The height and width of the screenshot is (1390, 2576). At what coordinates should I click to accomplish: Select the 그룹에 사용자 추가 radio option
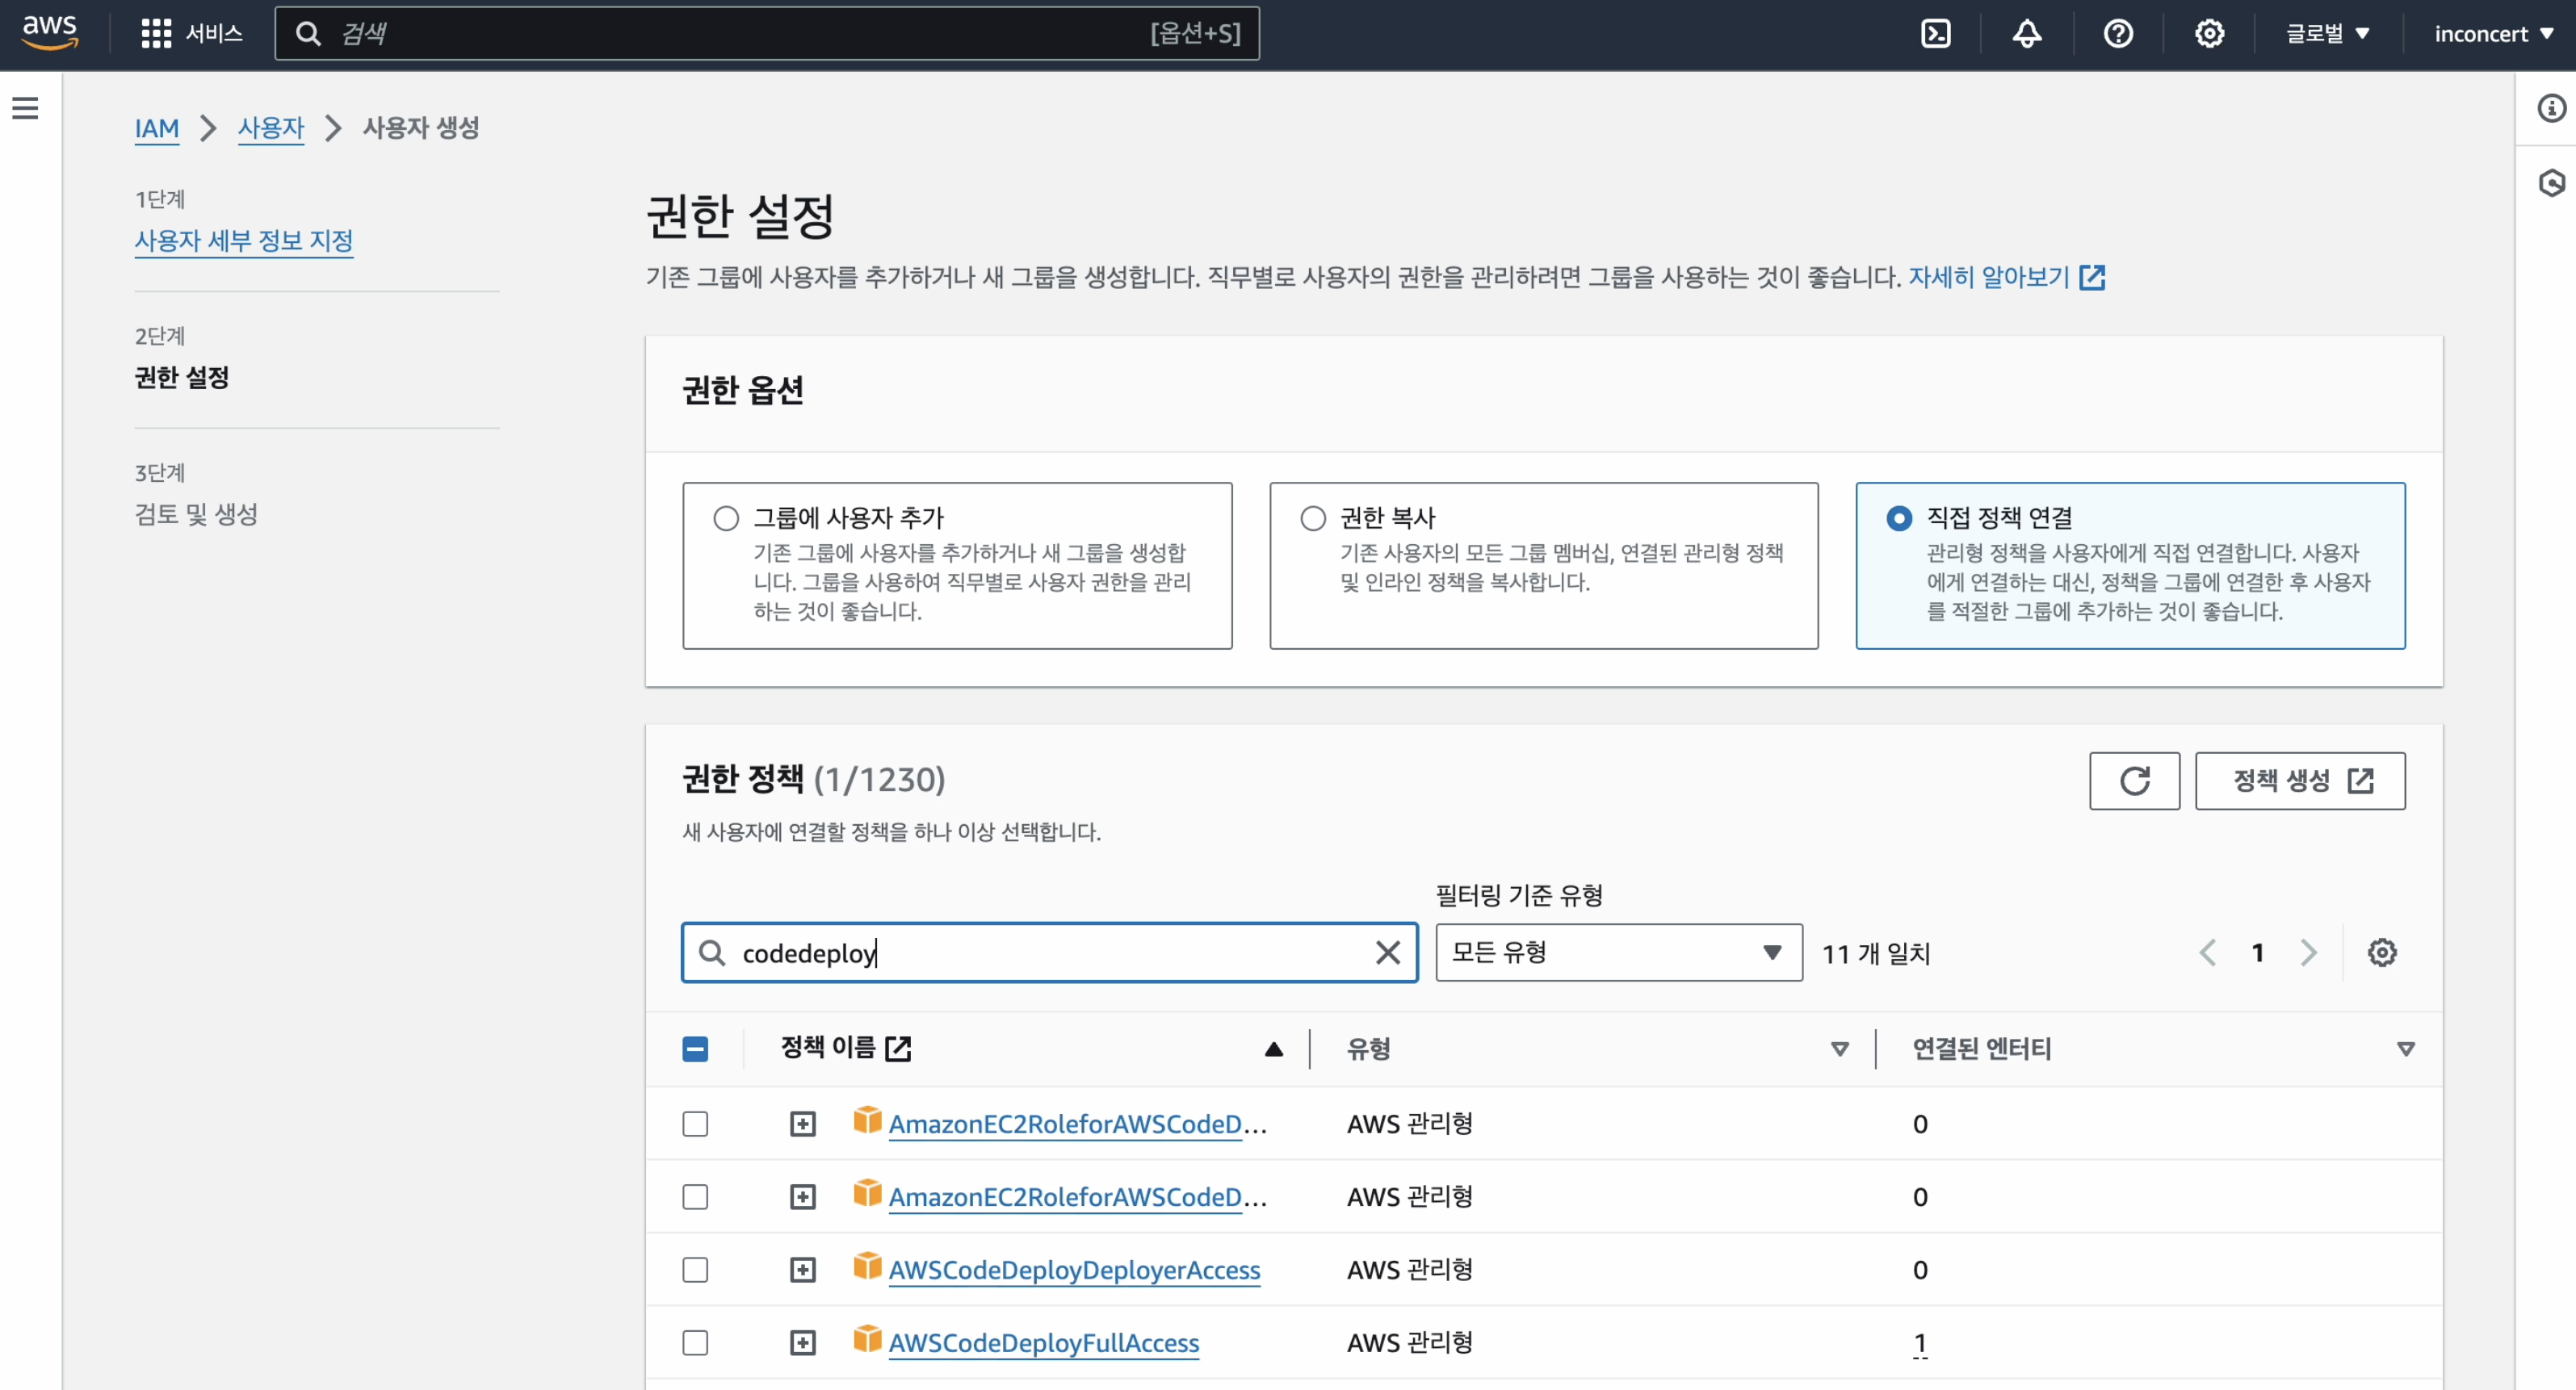(x=726, y=517)
